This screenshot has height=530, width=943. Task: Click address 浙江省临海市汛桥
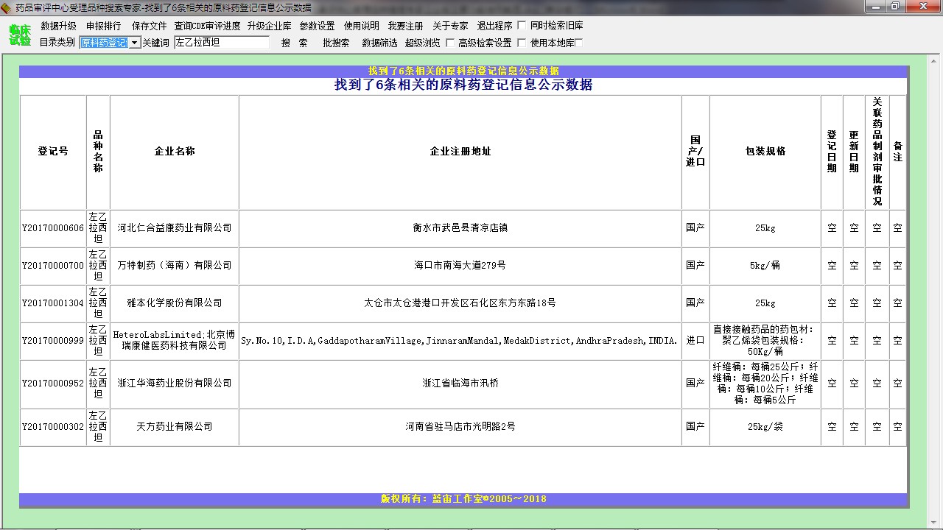coord(460,384)
